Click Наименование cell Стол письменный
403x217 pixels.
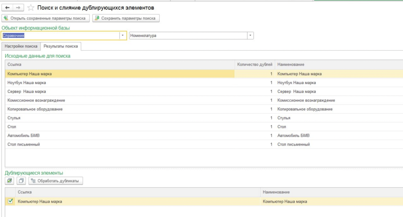click(x=339, y=144)
